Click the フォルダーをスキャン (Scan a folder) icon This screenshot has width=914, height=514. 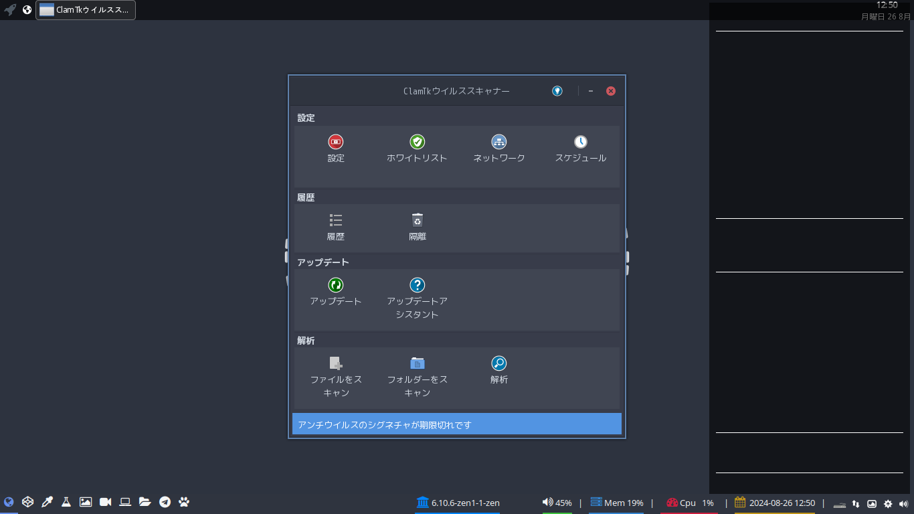tap(418, 363)
